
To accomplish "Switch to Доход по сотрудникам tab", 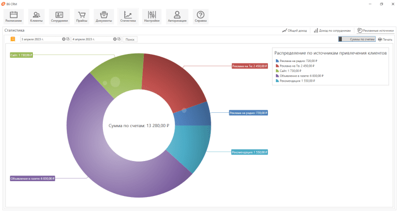I will (332, 31).
